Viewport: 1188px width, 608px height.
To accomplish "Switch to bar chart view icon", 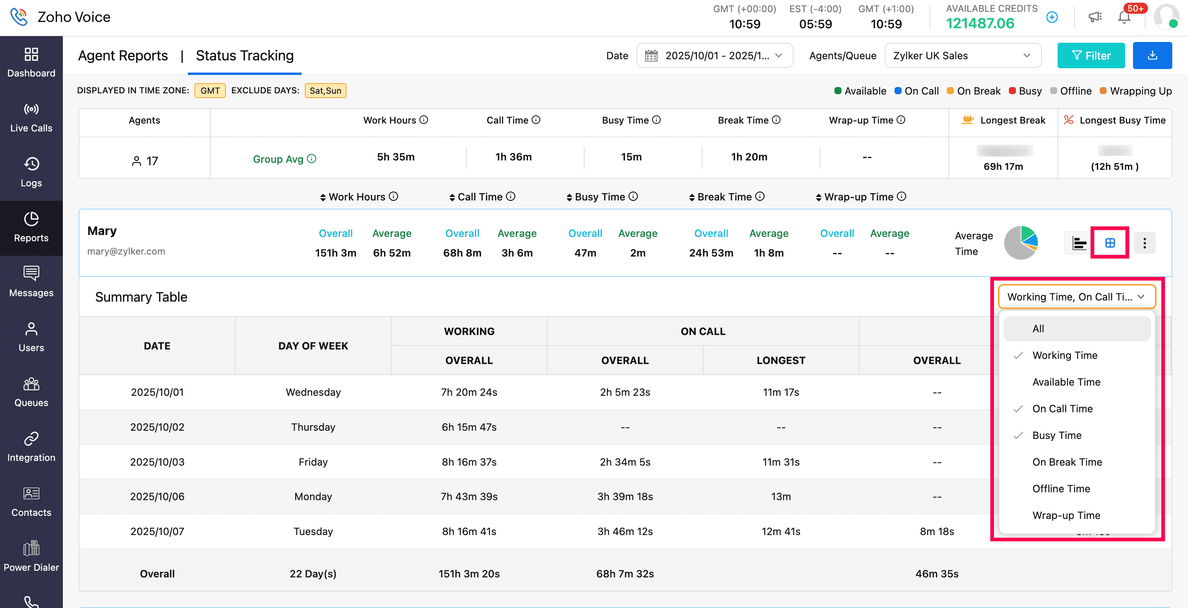I will tap(1079, 243).
